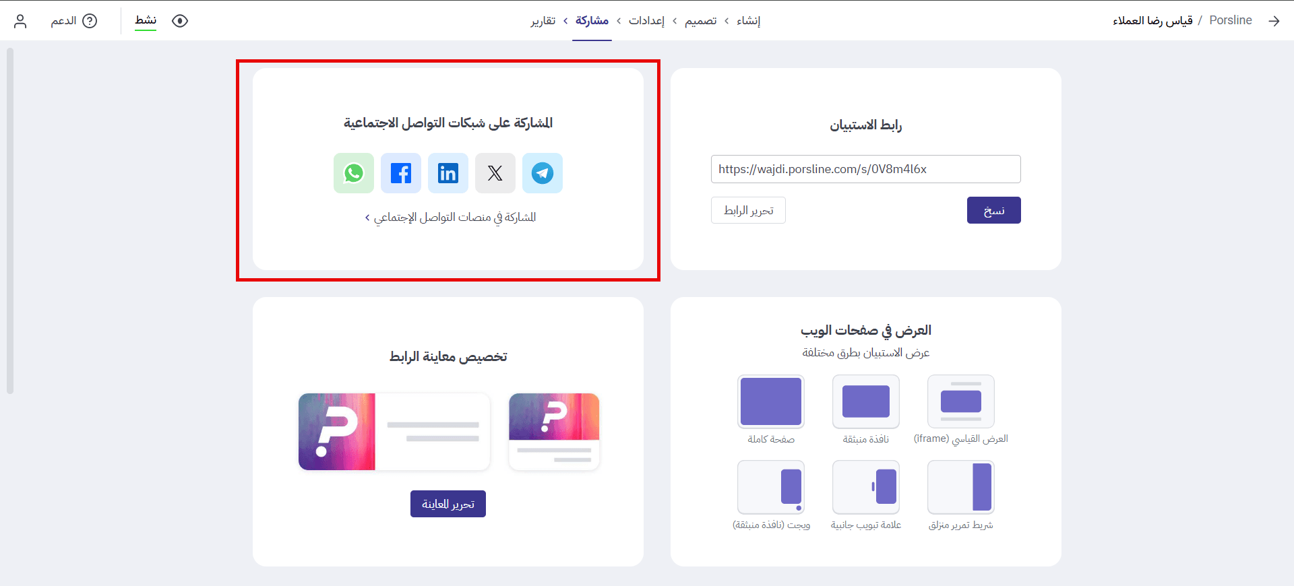Click the survey URL input field

(866, 169)
